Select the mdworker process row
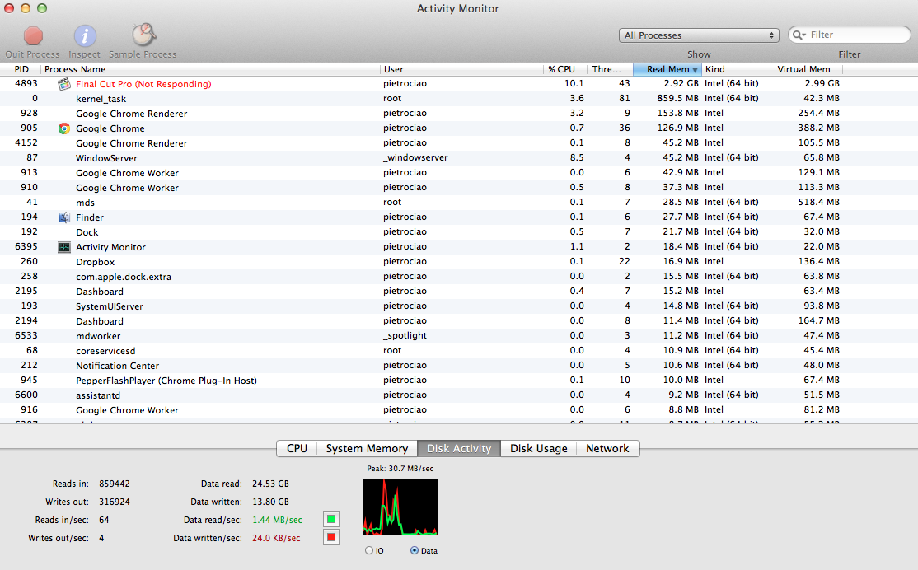918x570 pixels. point(459,336)
